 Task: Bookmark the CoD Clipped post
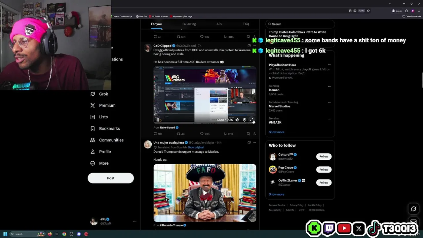(248, 134)
